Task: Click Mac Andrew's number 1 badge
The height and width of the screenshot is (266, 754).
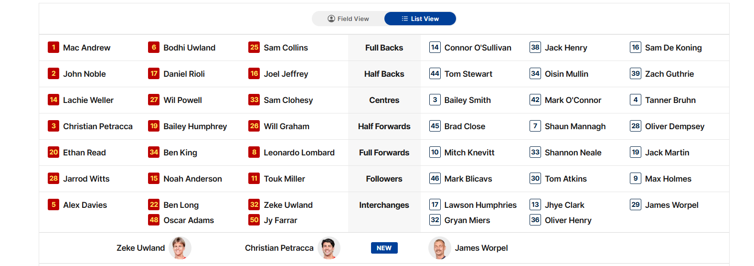Action: pyautogui.click(x=53, y=47)
